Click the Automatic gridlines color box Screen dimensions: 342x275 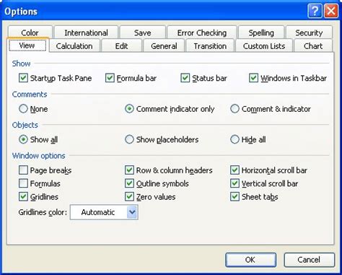104,212
